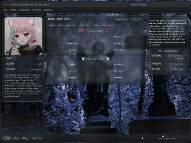Click the pink-haired catgirl avatar image
The width and height of the screenshot is (191, 143).
point(23,36)
